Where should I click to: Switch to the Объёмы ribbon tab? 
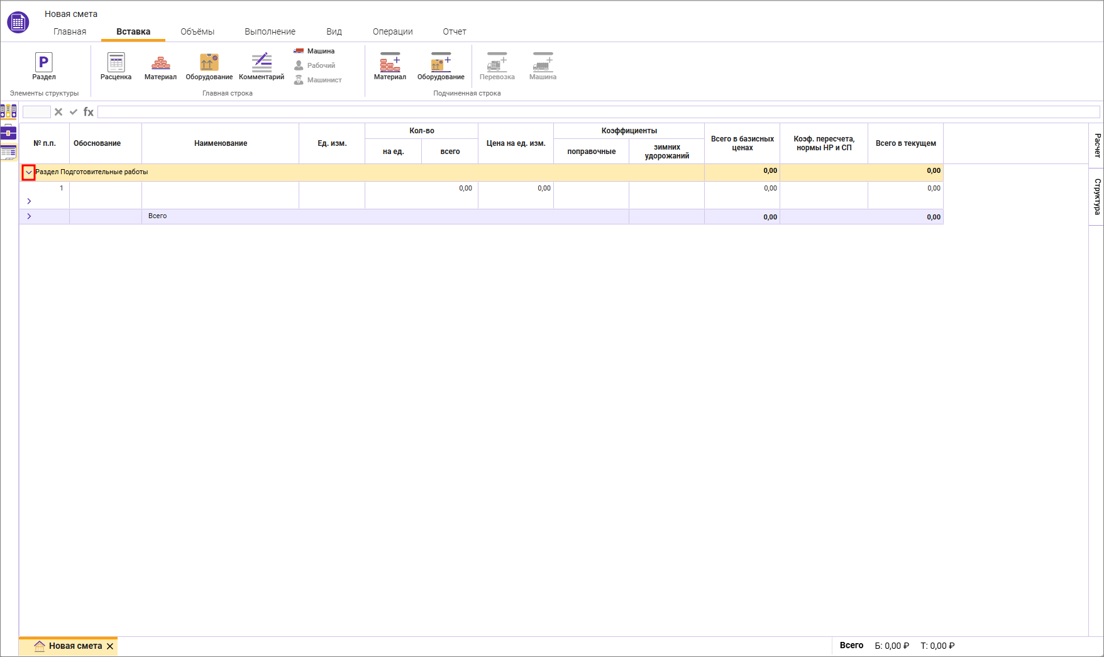pyautogui.click(x=197, y=31)
